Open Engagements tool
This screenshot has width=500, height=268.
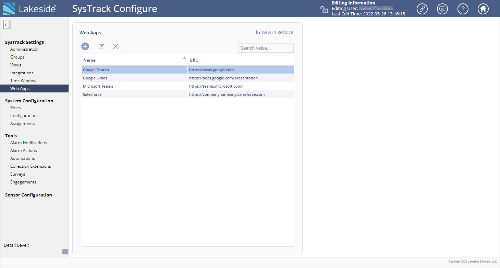click(x=23, y=182)
